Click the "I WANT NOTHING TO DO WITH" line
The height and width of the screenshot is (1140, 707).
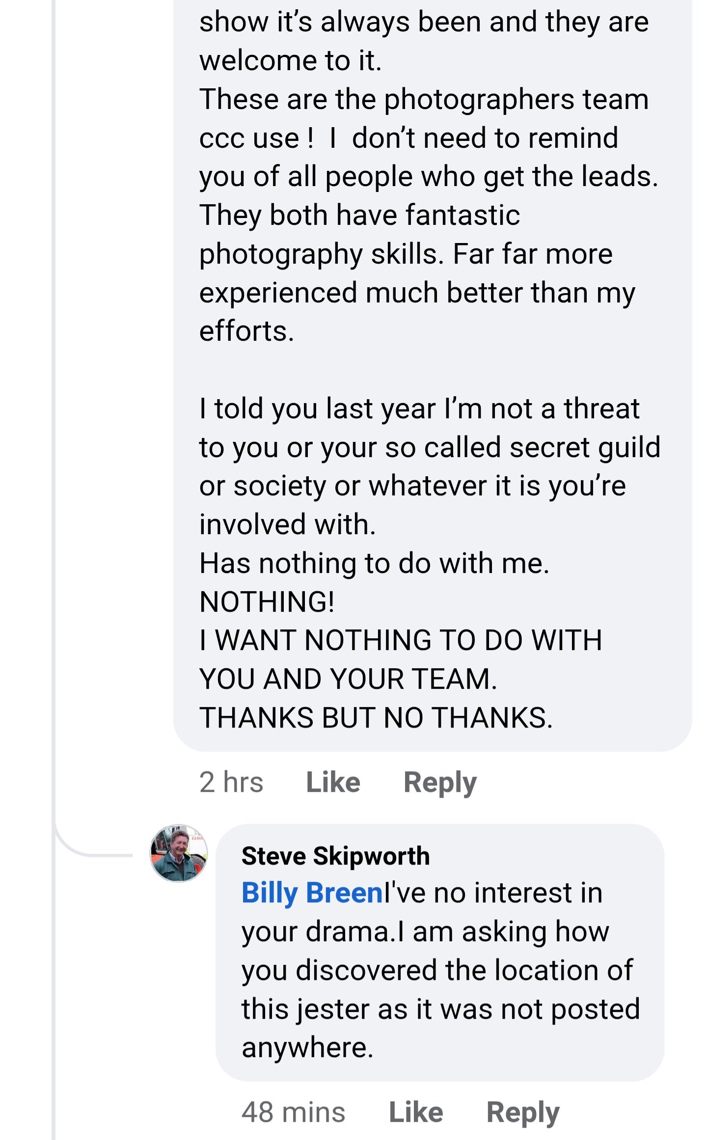(x=401, y=640)
